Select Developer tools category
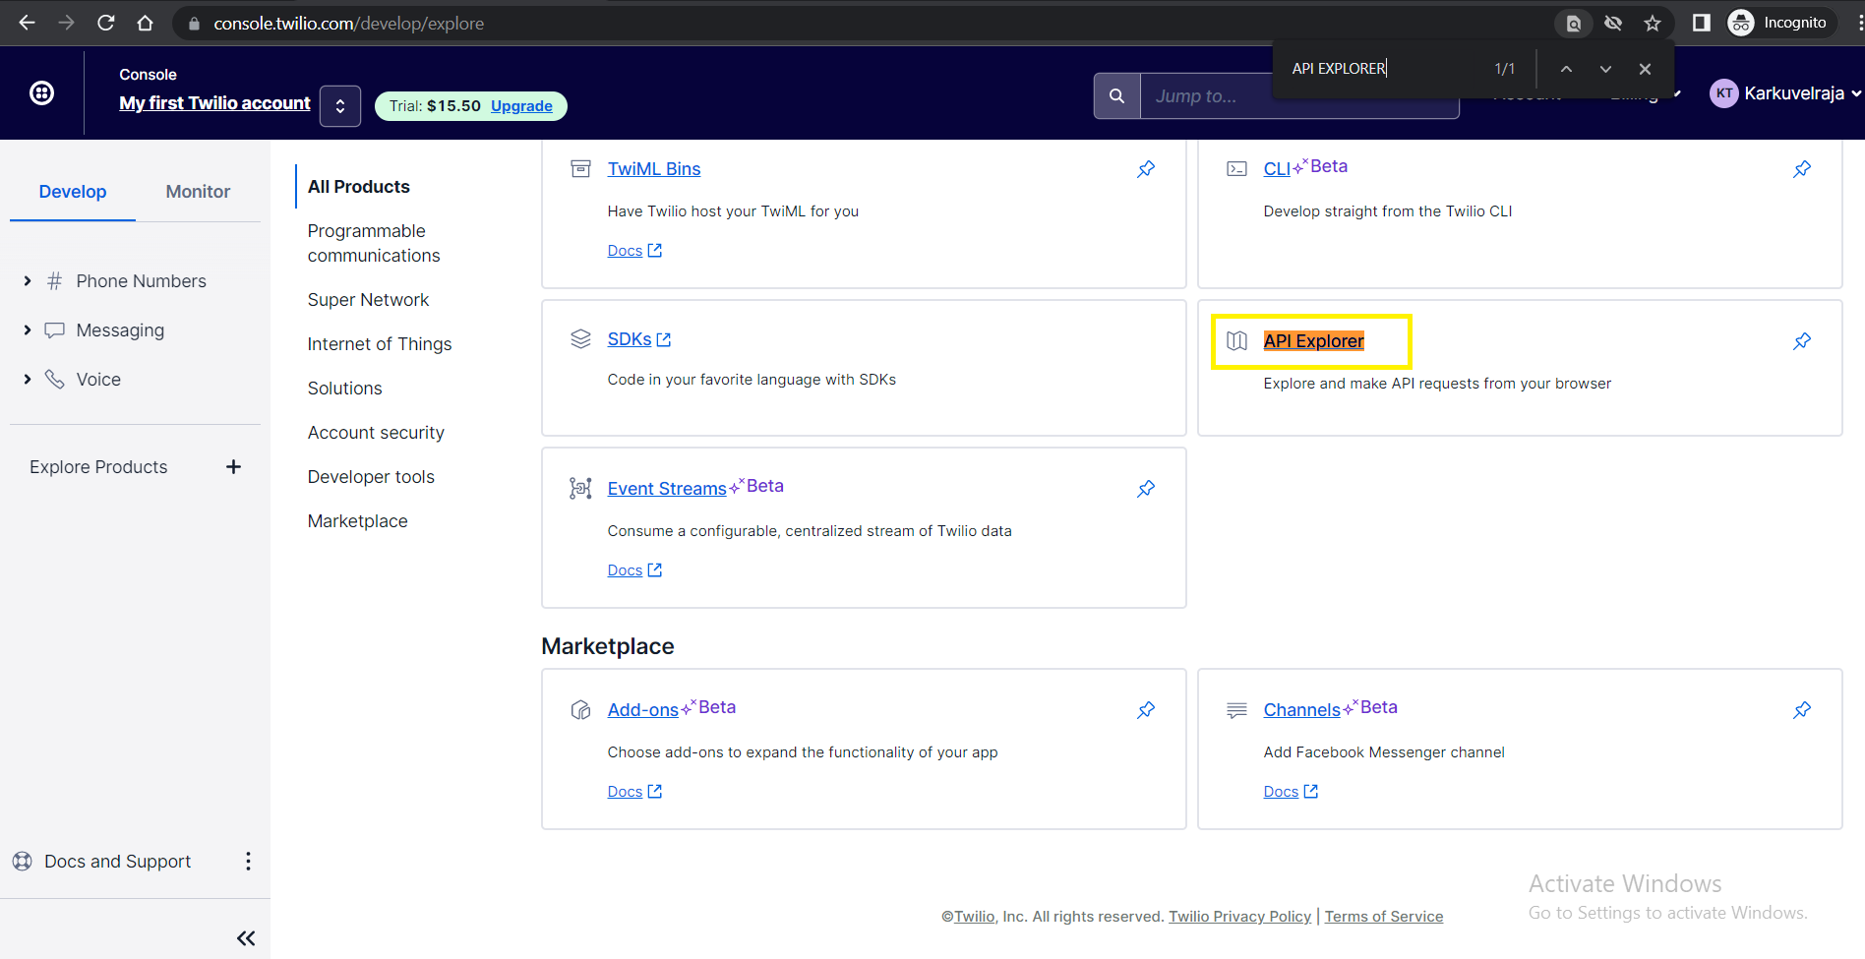The height and width of the screenshot is (959, 1865). (371, 477)
